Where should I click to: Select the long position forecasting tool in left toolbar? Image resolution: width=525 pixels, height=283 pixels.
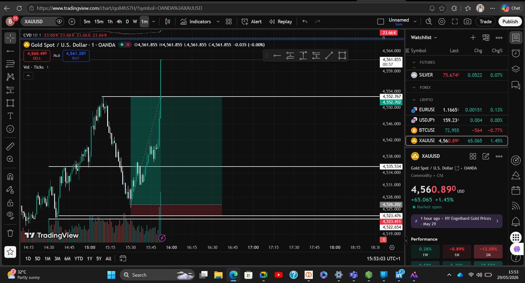[x=10, y=90]
